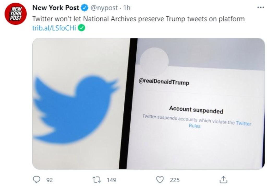Open the three-dot more options menu
This screenshot has height=189, width=267.
tap(260, 8)
